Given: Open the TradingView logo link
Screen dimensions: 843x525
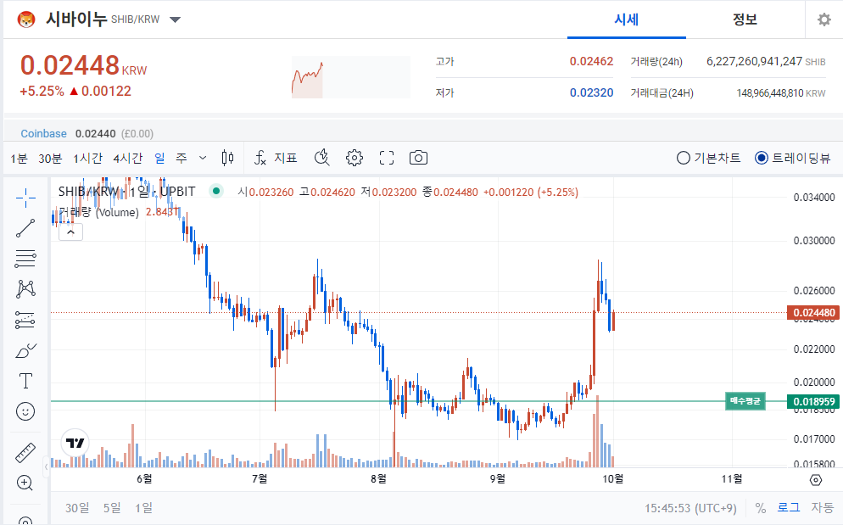Looking at the screenshot, I should (x=75, y=443).
